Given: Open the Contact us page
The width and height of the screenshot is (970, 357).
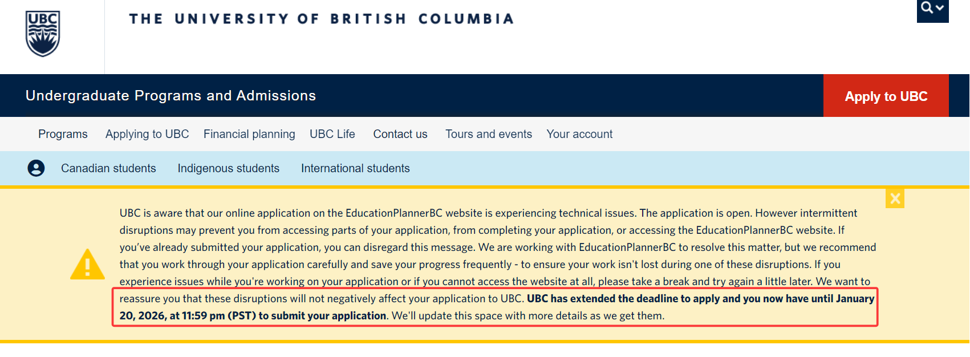Looking at the screenshot, I should coord(400,134).
